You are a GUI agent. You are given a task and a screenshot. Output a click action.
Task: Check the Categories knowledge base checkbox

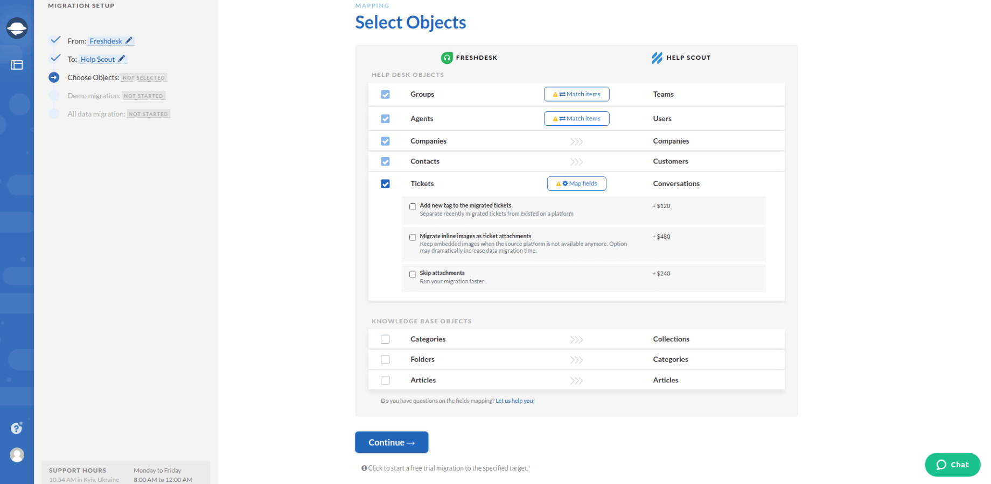[385, 339]
